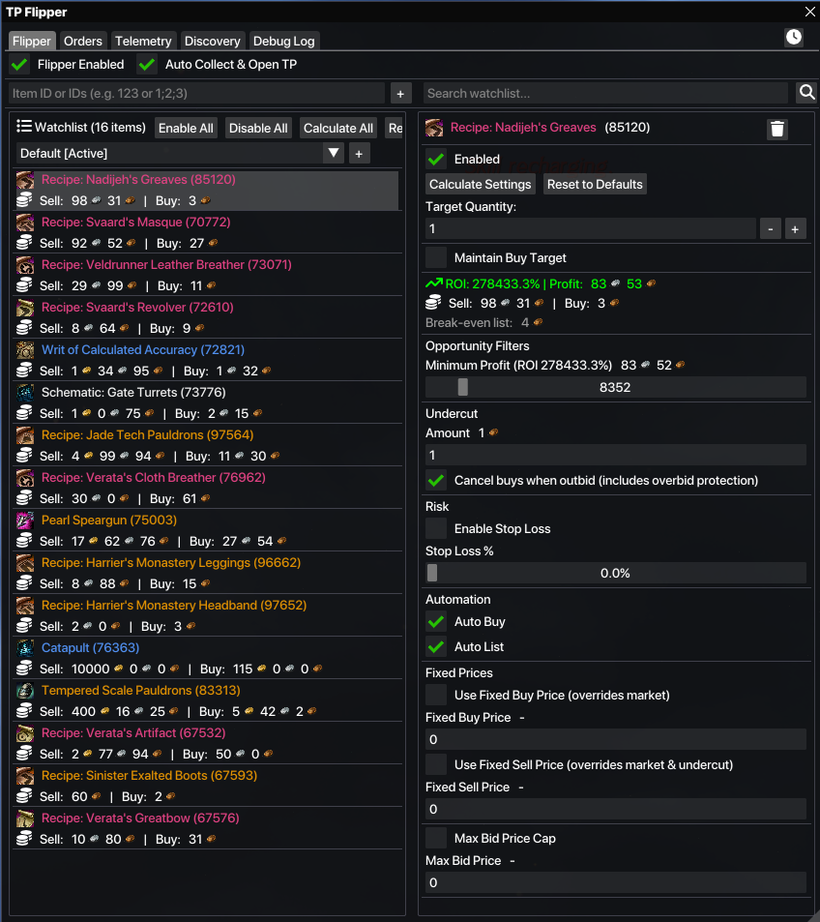Viewport: 820px width, 922px height.
Task: Open the trade history clock icon
Action: 793,37
